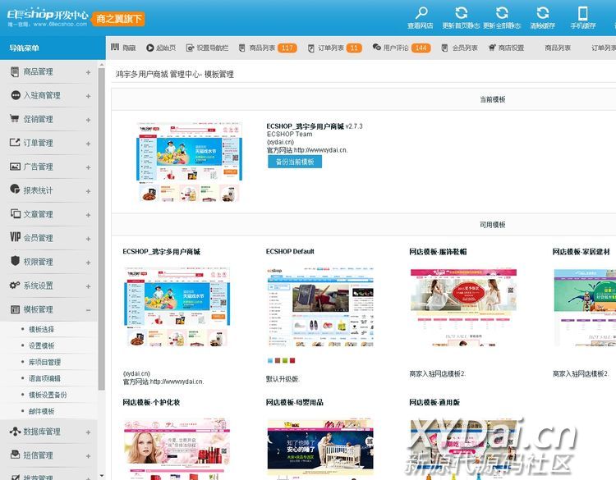Click the 查看网店 magnifier icon

(x=421, y=12)
